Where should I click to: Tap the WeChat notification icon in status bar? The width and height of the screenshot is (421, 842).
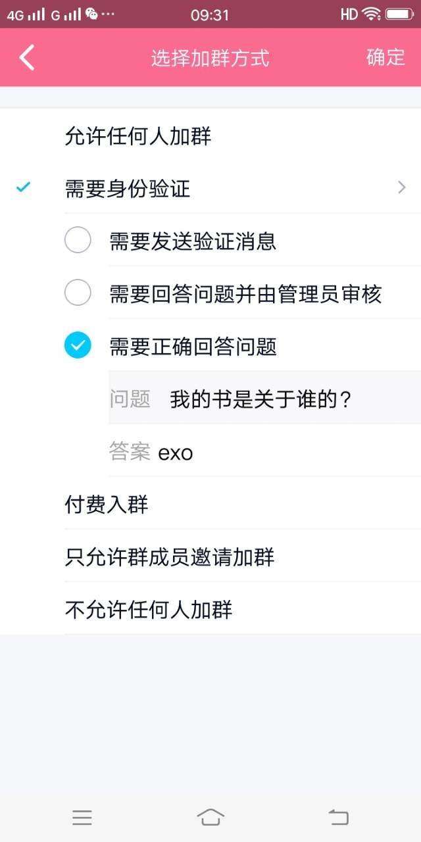click(91, 13)
